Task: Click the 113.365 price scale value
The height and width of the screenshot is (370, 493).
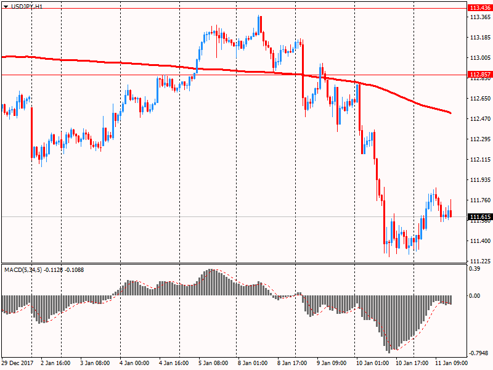Action: tap(480, 17)
